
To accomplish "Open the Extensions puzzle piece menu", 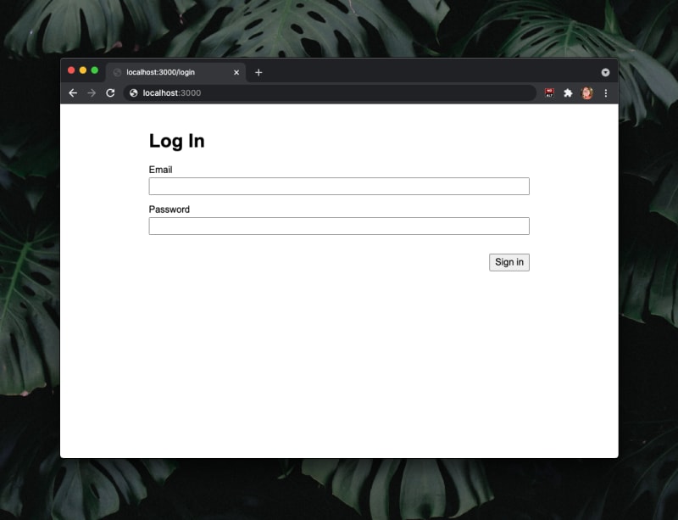I will pyautogui.click(x=568, y=93).
